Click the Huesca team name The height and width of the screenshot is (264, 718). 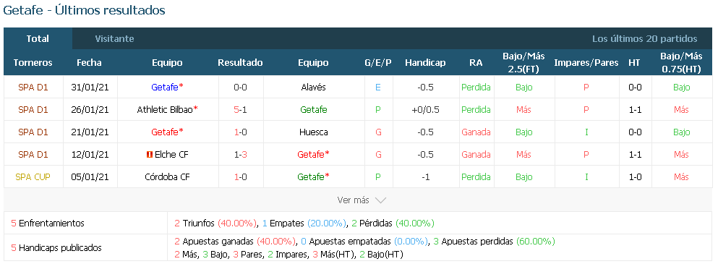point(313,132)
